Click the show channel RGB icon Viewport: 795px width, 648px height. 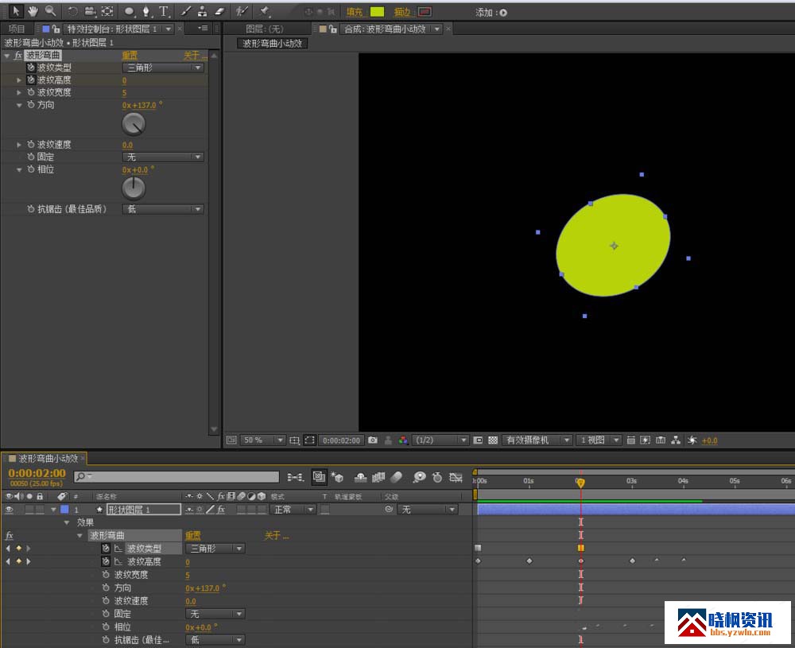click(403, 440)
